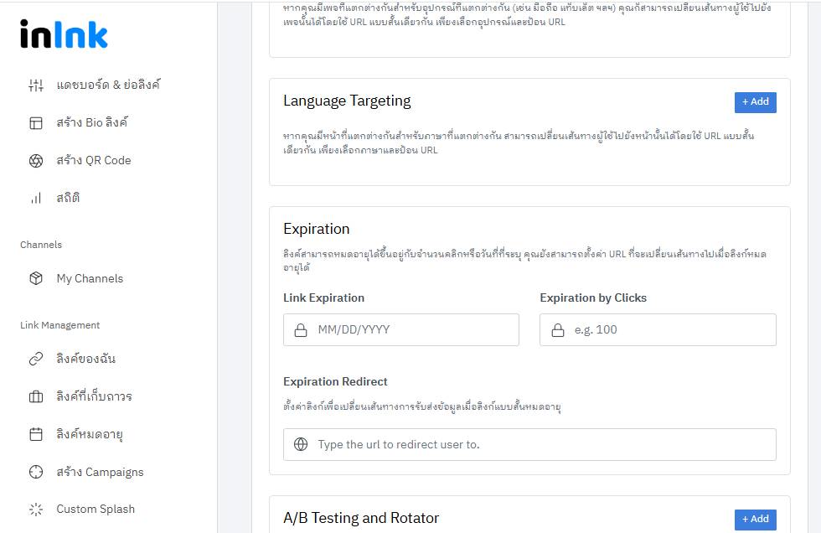
Task: Click the chain link icon for ลิงค์ของฉัน
Action: (x=36, y=359)
